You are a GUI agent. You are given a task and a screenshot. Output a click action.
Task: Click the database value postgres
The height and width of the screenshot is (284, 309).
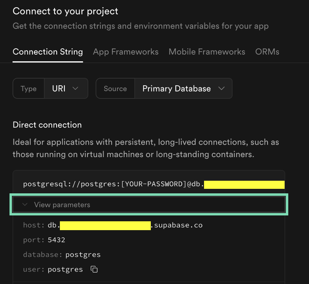click(83, 254)
